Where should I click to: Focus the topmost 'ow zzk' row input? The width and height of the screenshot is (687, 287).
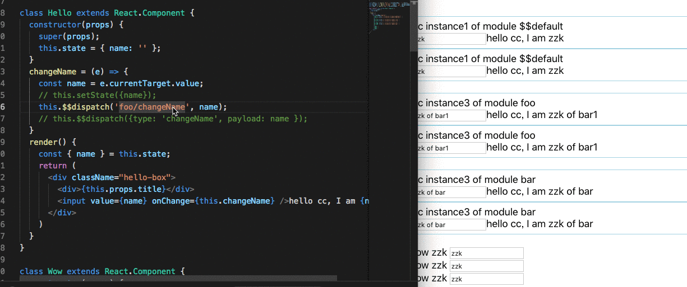[486, 253]
